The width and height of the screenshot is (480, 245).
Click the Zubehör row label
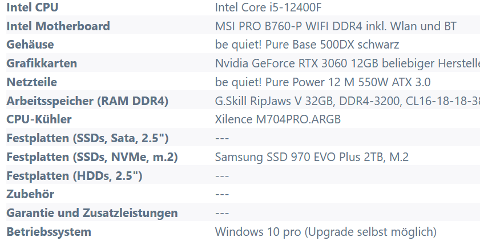[x=30, y=194]
